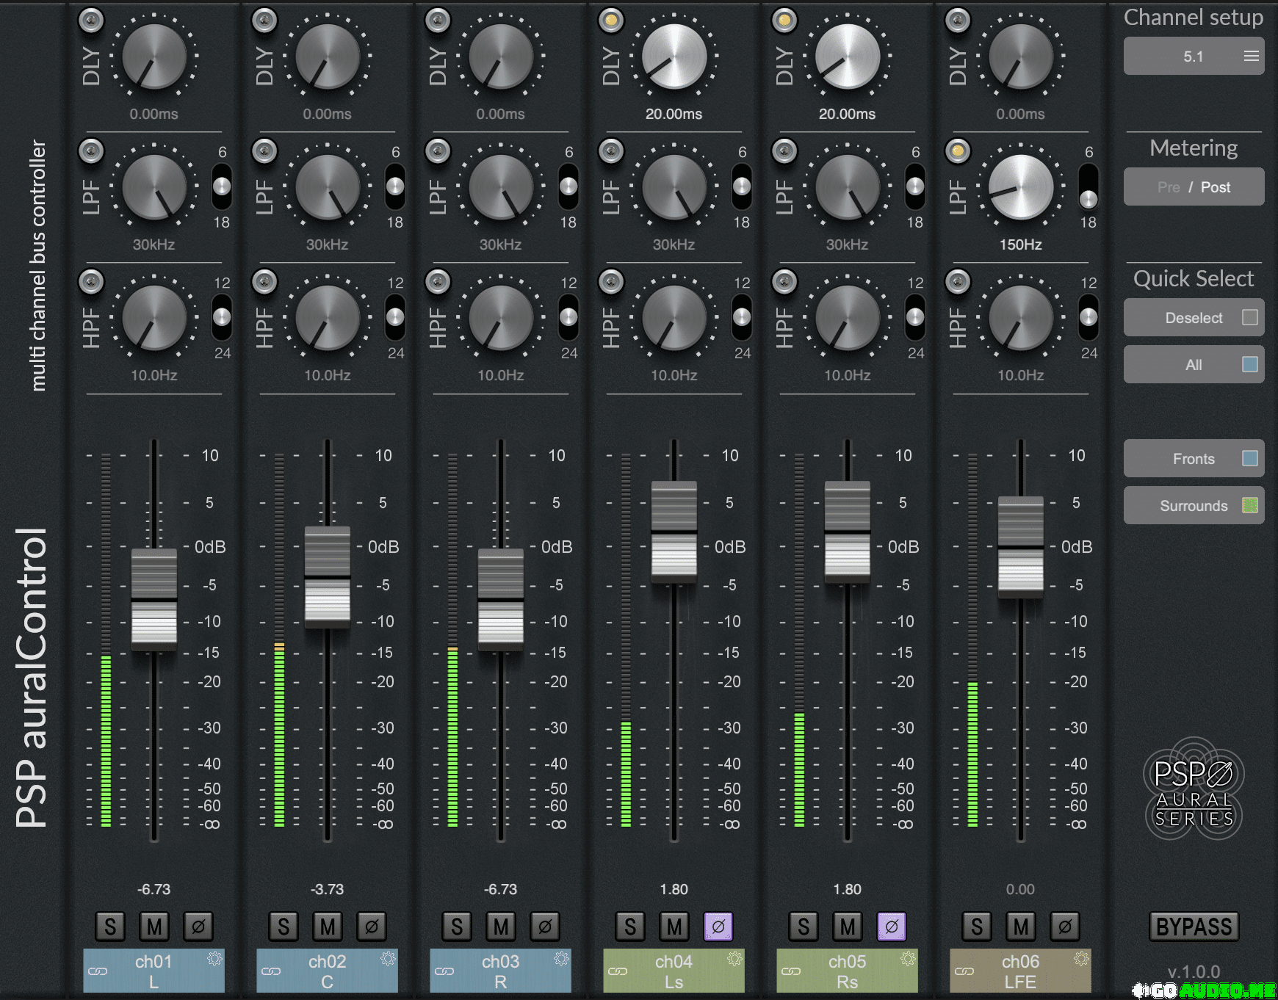Click Deselect quick select button

pos(1194,318)
